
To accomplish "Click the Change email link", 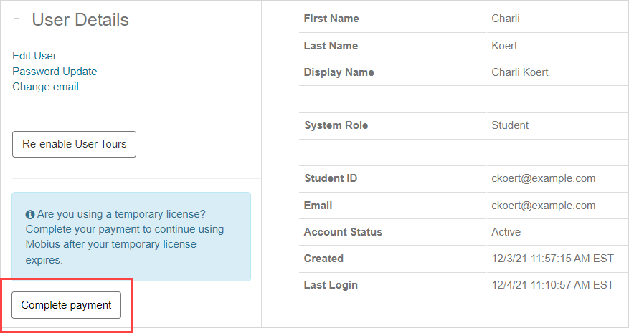I will [x=45, y=87].
